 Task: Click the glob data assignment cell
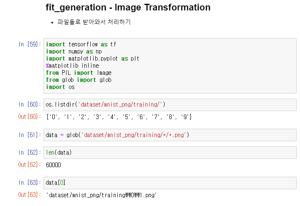coord(170,135)
